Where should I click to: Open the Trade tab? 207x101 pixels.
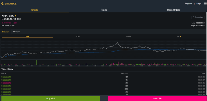[x=104, y=10]
